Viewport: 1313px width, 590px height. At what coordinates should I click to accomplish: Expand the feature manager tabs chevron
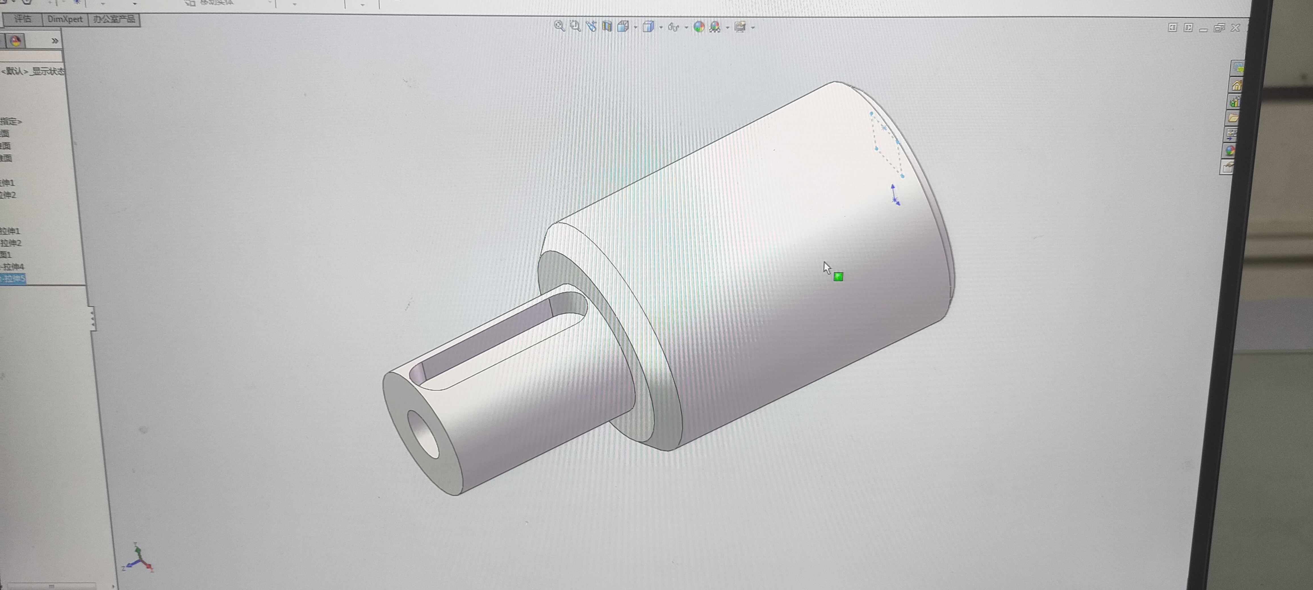(55, 41)
